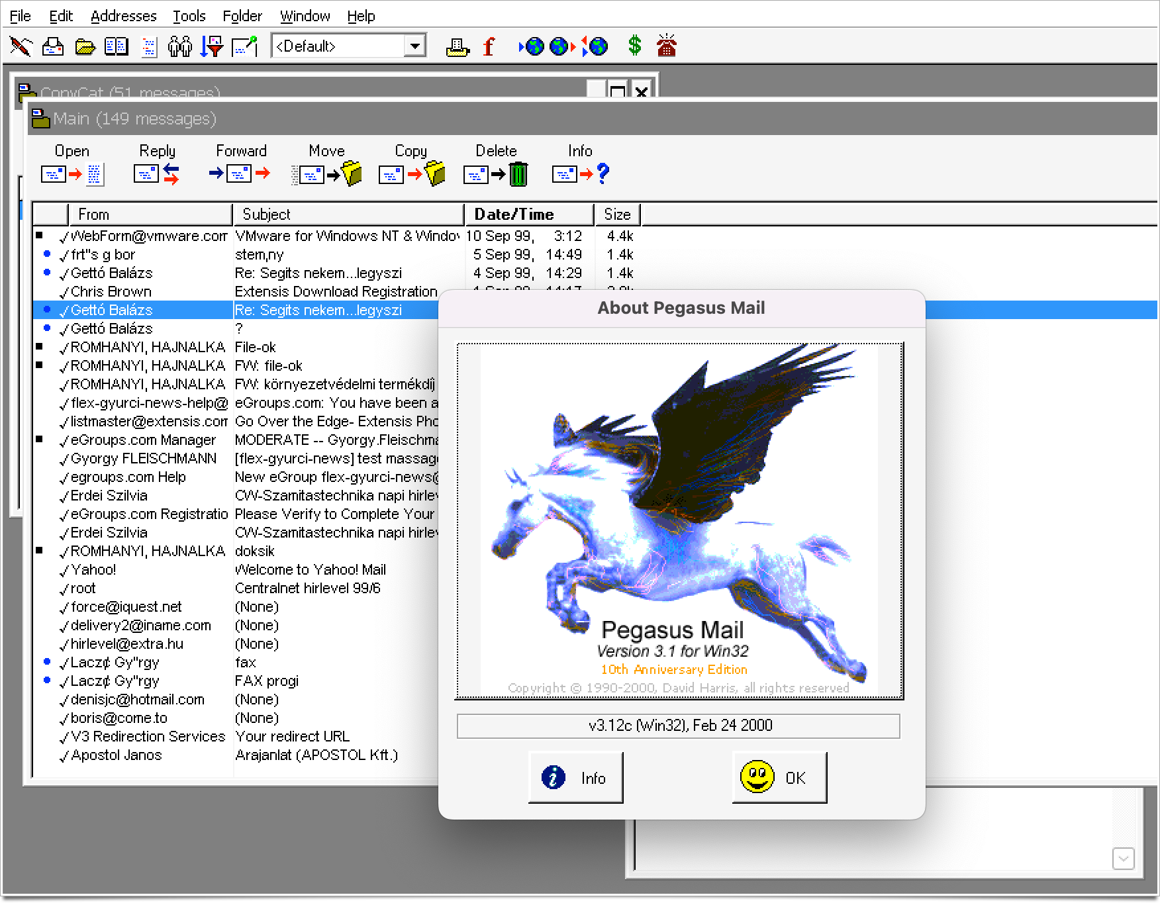1160x903 pixels.
Task: Open the <Default> identity dropdown
Action: point(414,46)
